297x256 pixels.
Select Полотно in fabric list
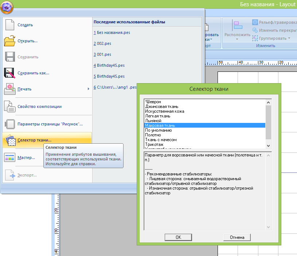205,135
